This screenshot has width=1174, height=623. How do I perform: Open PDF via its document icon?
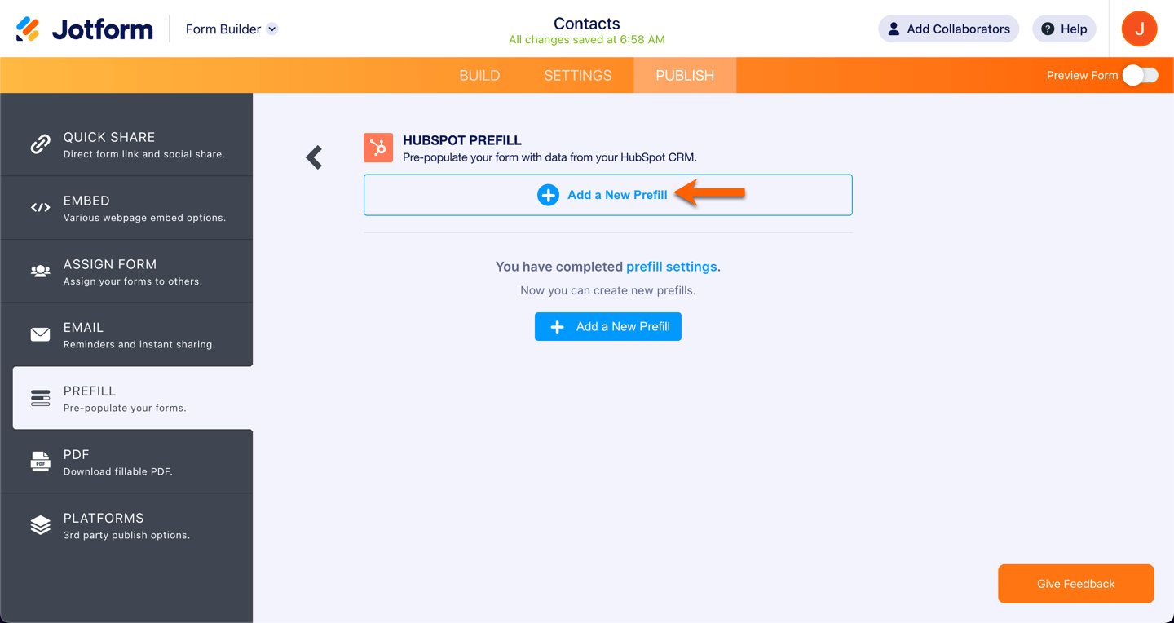point(40,462)
